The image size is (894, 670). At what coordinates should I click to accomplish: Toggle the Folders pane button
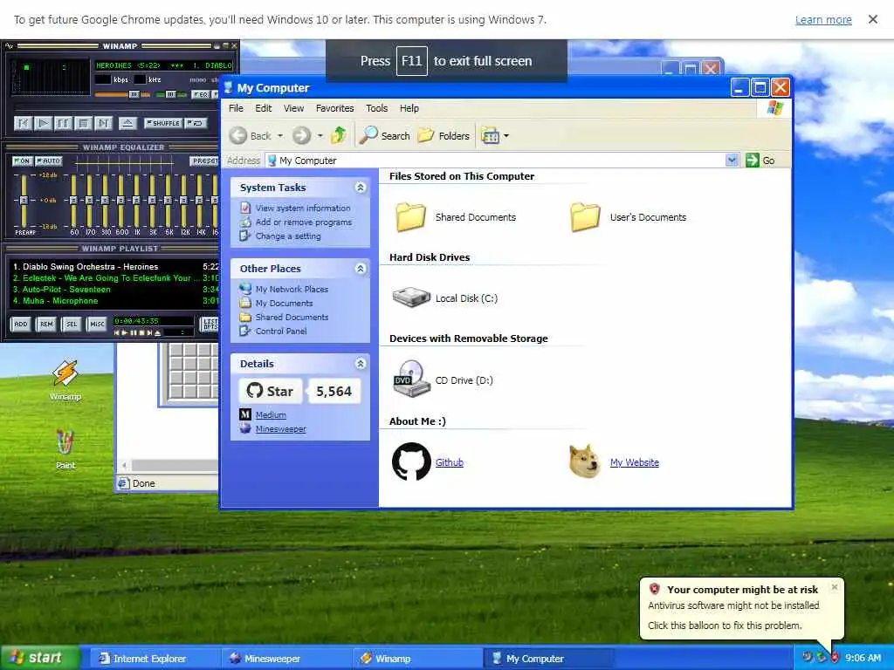[444, 135]
